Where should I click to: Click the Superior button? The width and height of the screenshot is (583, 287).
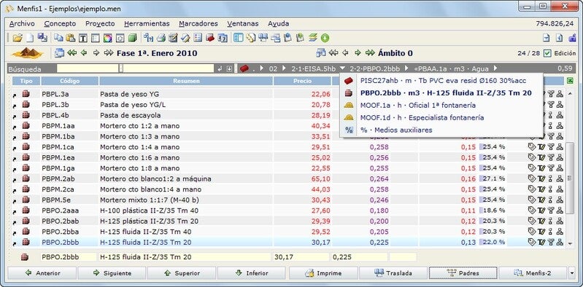[182, 273]
